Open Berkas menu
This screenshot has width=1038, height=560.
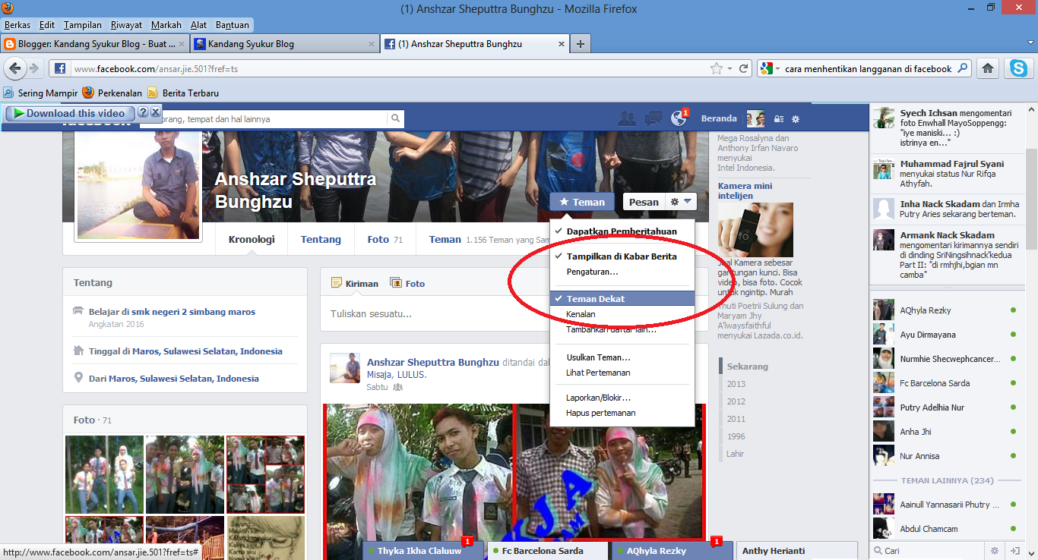tap(17, 25)
